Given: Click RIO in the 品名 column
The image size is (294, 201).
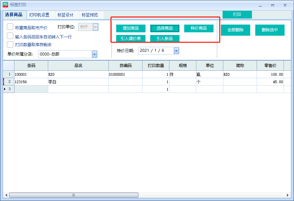Looking at the screenshot, I should click(x=78, y=74).
